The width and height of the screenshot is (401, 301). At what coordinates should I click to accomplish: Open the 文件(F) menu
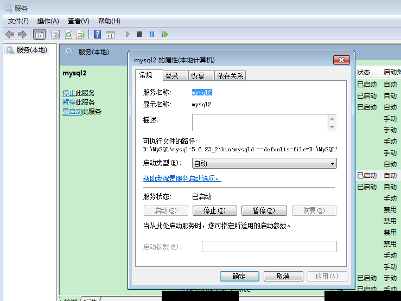pos(18,21)
